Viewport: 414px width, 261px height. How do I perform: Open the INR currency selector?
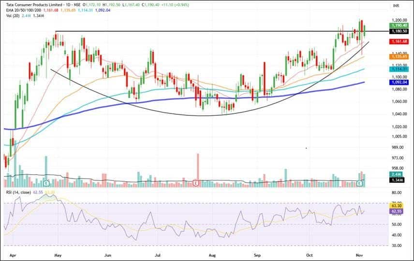pyautogui.click(x=396, y=6)
